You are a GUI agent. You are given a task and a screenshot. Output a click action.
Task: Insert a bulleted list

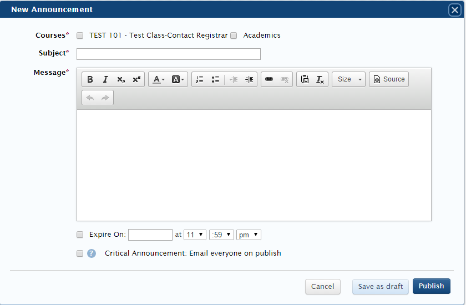215,79
